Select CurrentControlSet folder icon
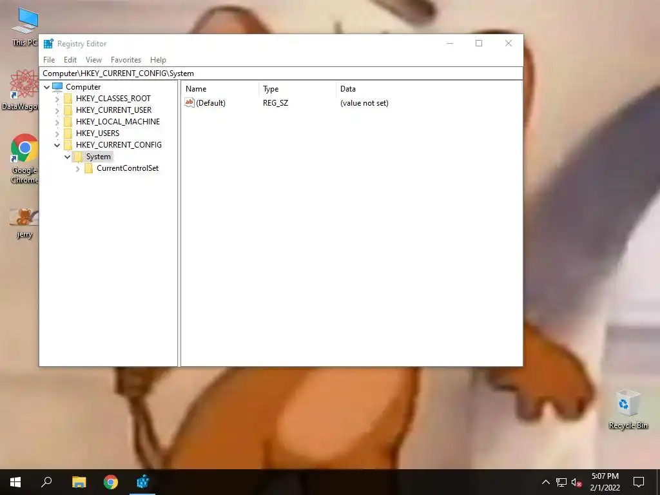 pyautogui.click(x=88, y=168)
